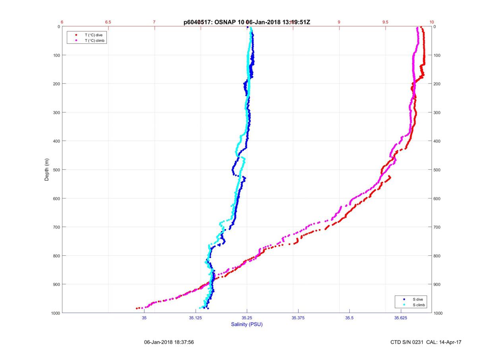Click the '700' tick on the right depth axis

(x=437, y=227)
